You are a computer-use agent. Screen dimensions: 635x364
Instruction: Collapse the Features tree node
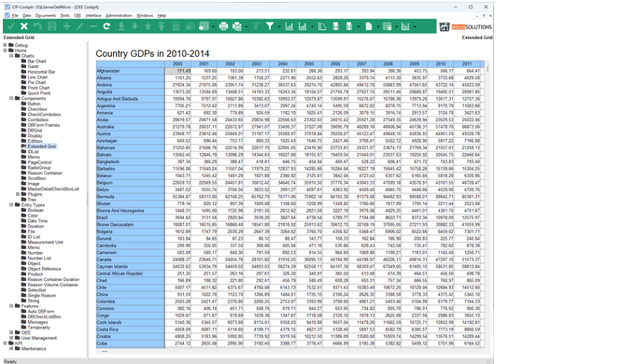pos(11,306)
